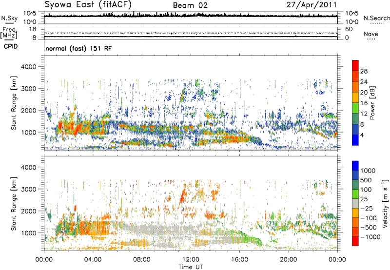390x270 pixels.
Task: Click the "24" Power colorbar label
Action: (364, 82)
